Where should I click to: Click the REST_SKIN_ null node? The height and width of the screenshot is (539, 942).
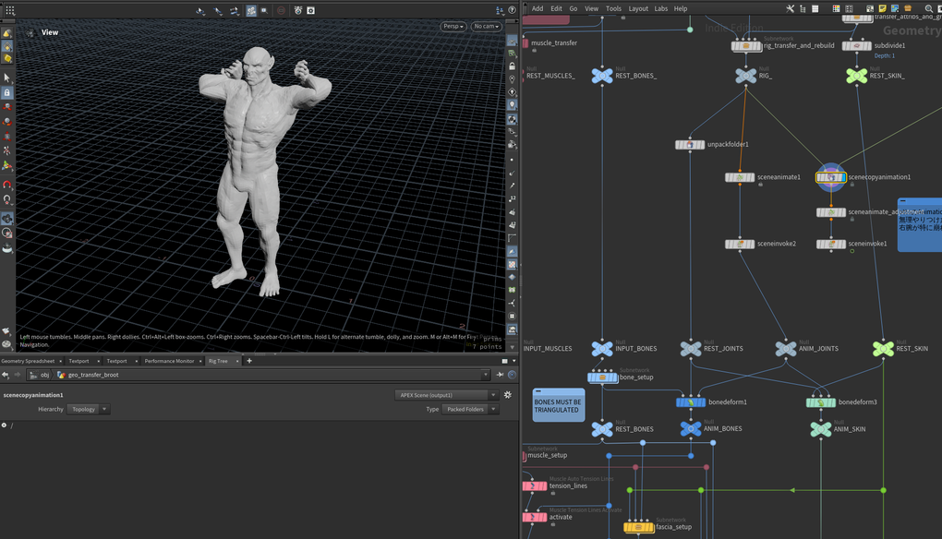[x=856, y=76]
